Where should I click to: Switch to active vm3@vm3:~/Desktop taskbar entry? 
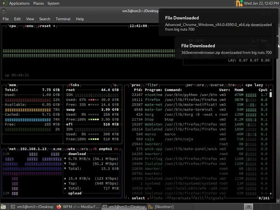(124, 207)
